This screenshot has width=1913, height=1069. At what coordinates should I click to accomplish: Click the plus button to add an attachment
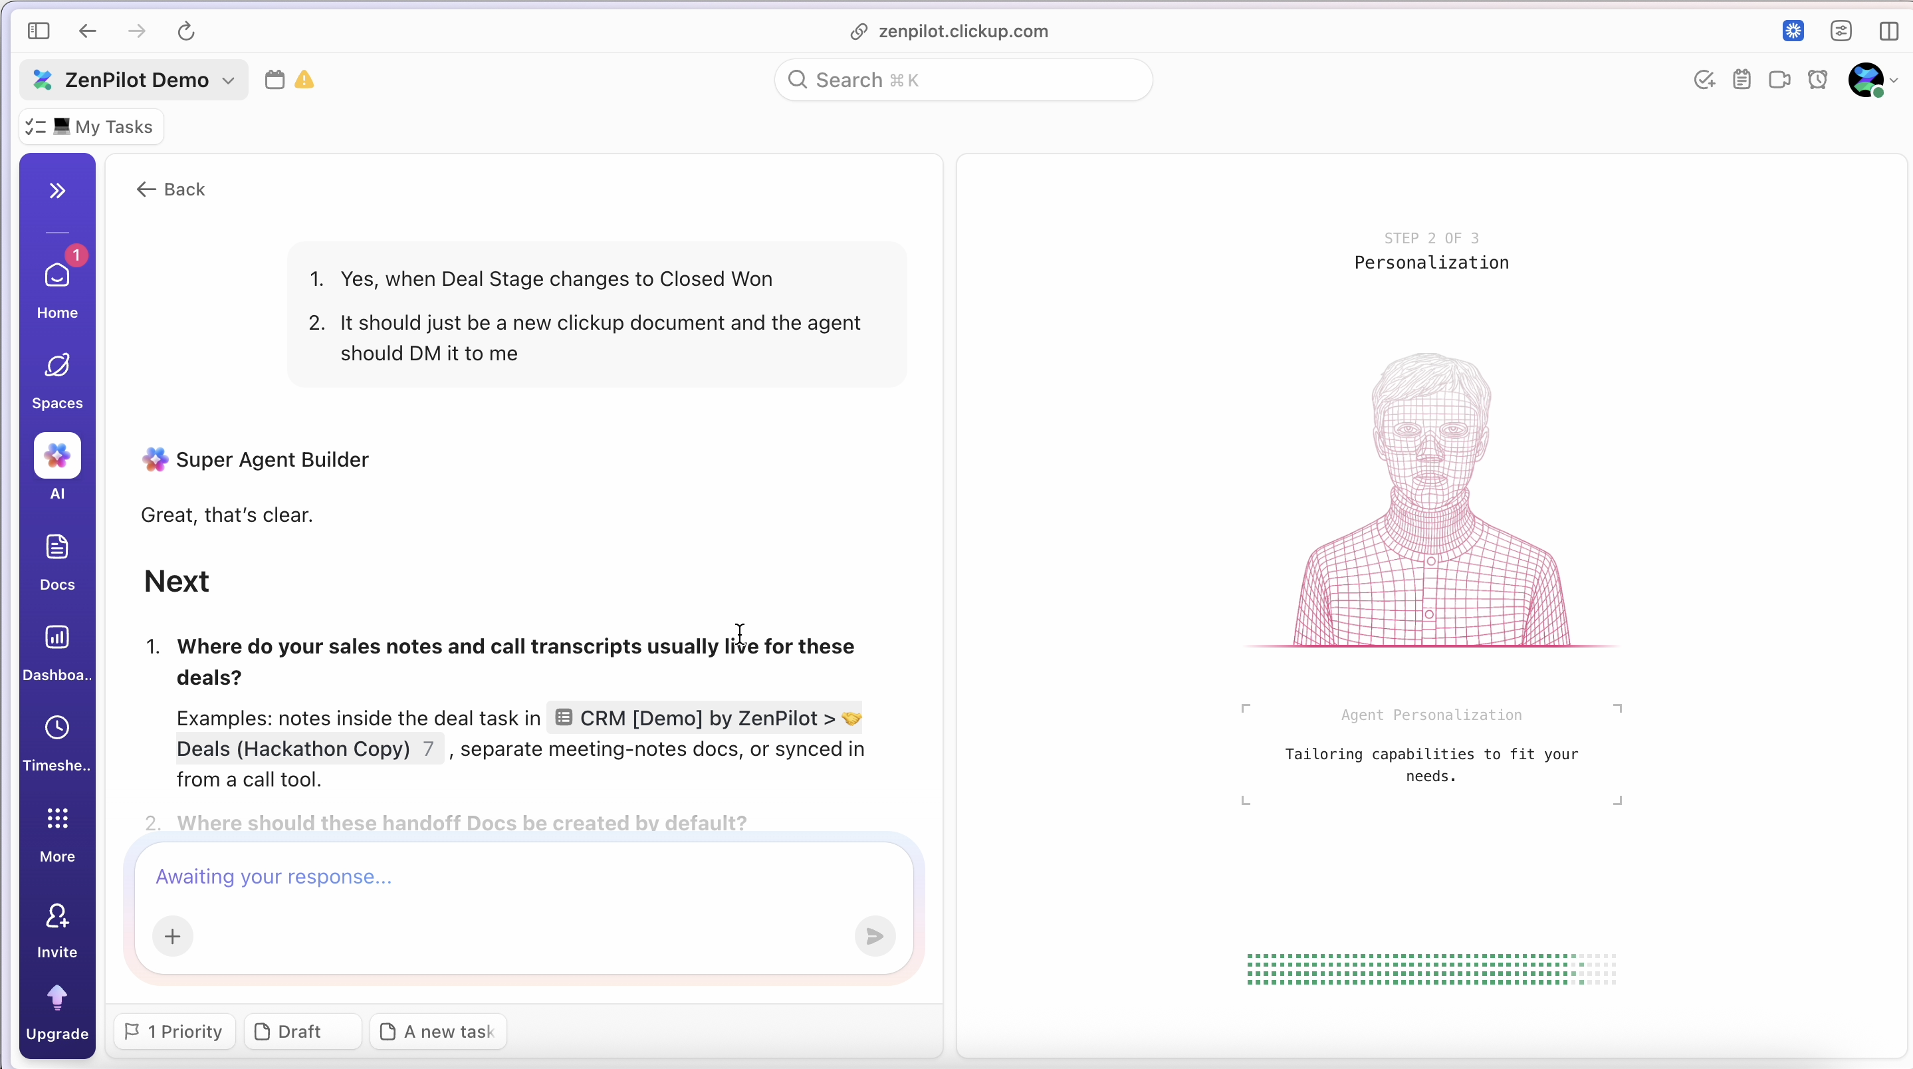172,936
